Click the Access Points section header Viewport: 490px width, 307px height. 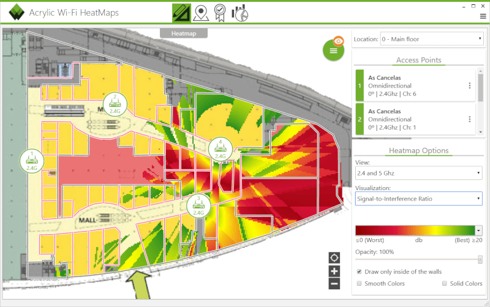(x=419, y=60)
